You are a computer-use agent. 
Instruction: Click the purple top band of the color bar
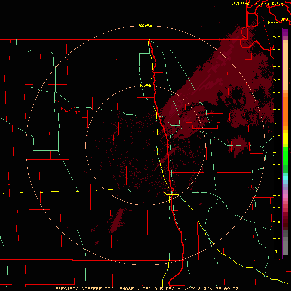click(x=286, y=32)
